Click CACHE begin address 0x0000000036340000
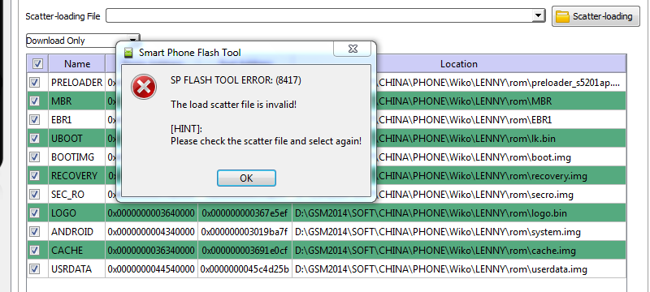Screen dimensions: 650x292 pyautogui.click(x=151, y=250)
